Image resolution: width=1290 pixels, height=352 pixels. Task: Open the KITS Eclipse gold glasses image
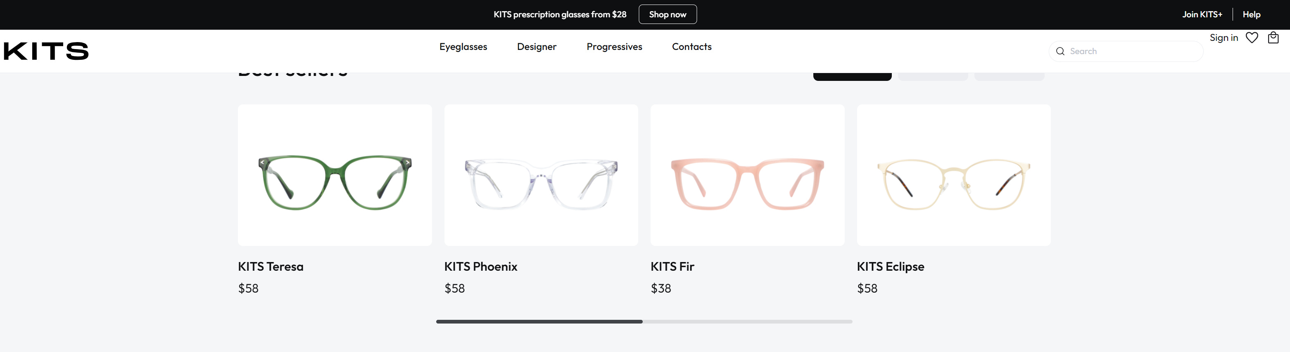coord(953,175)
